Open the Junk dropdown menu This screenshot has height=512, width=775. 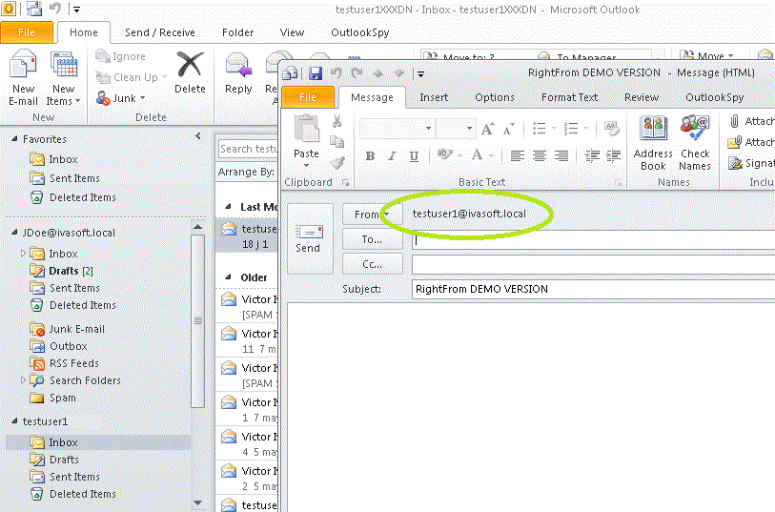(143, 98)
